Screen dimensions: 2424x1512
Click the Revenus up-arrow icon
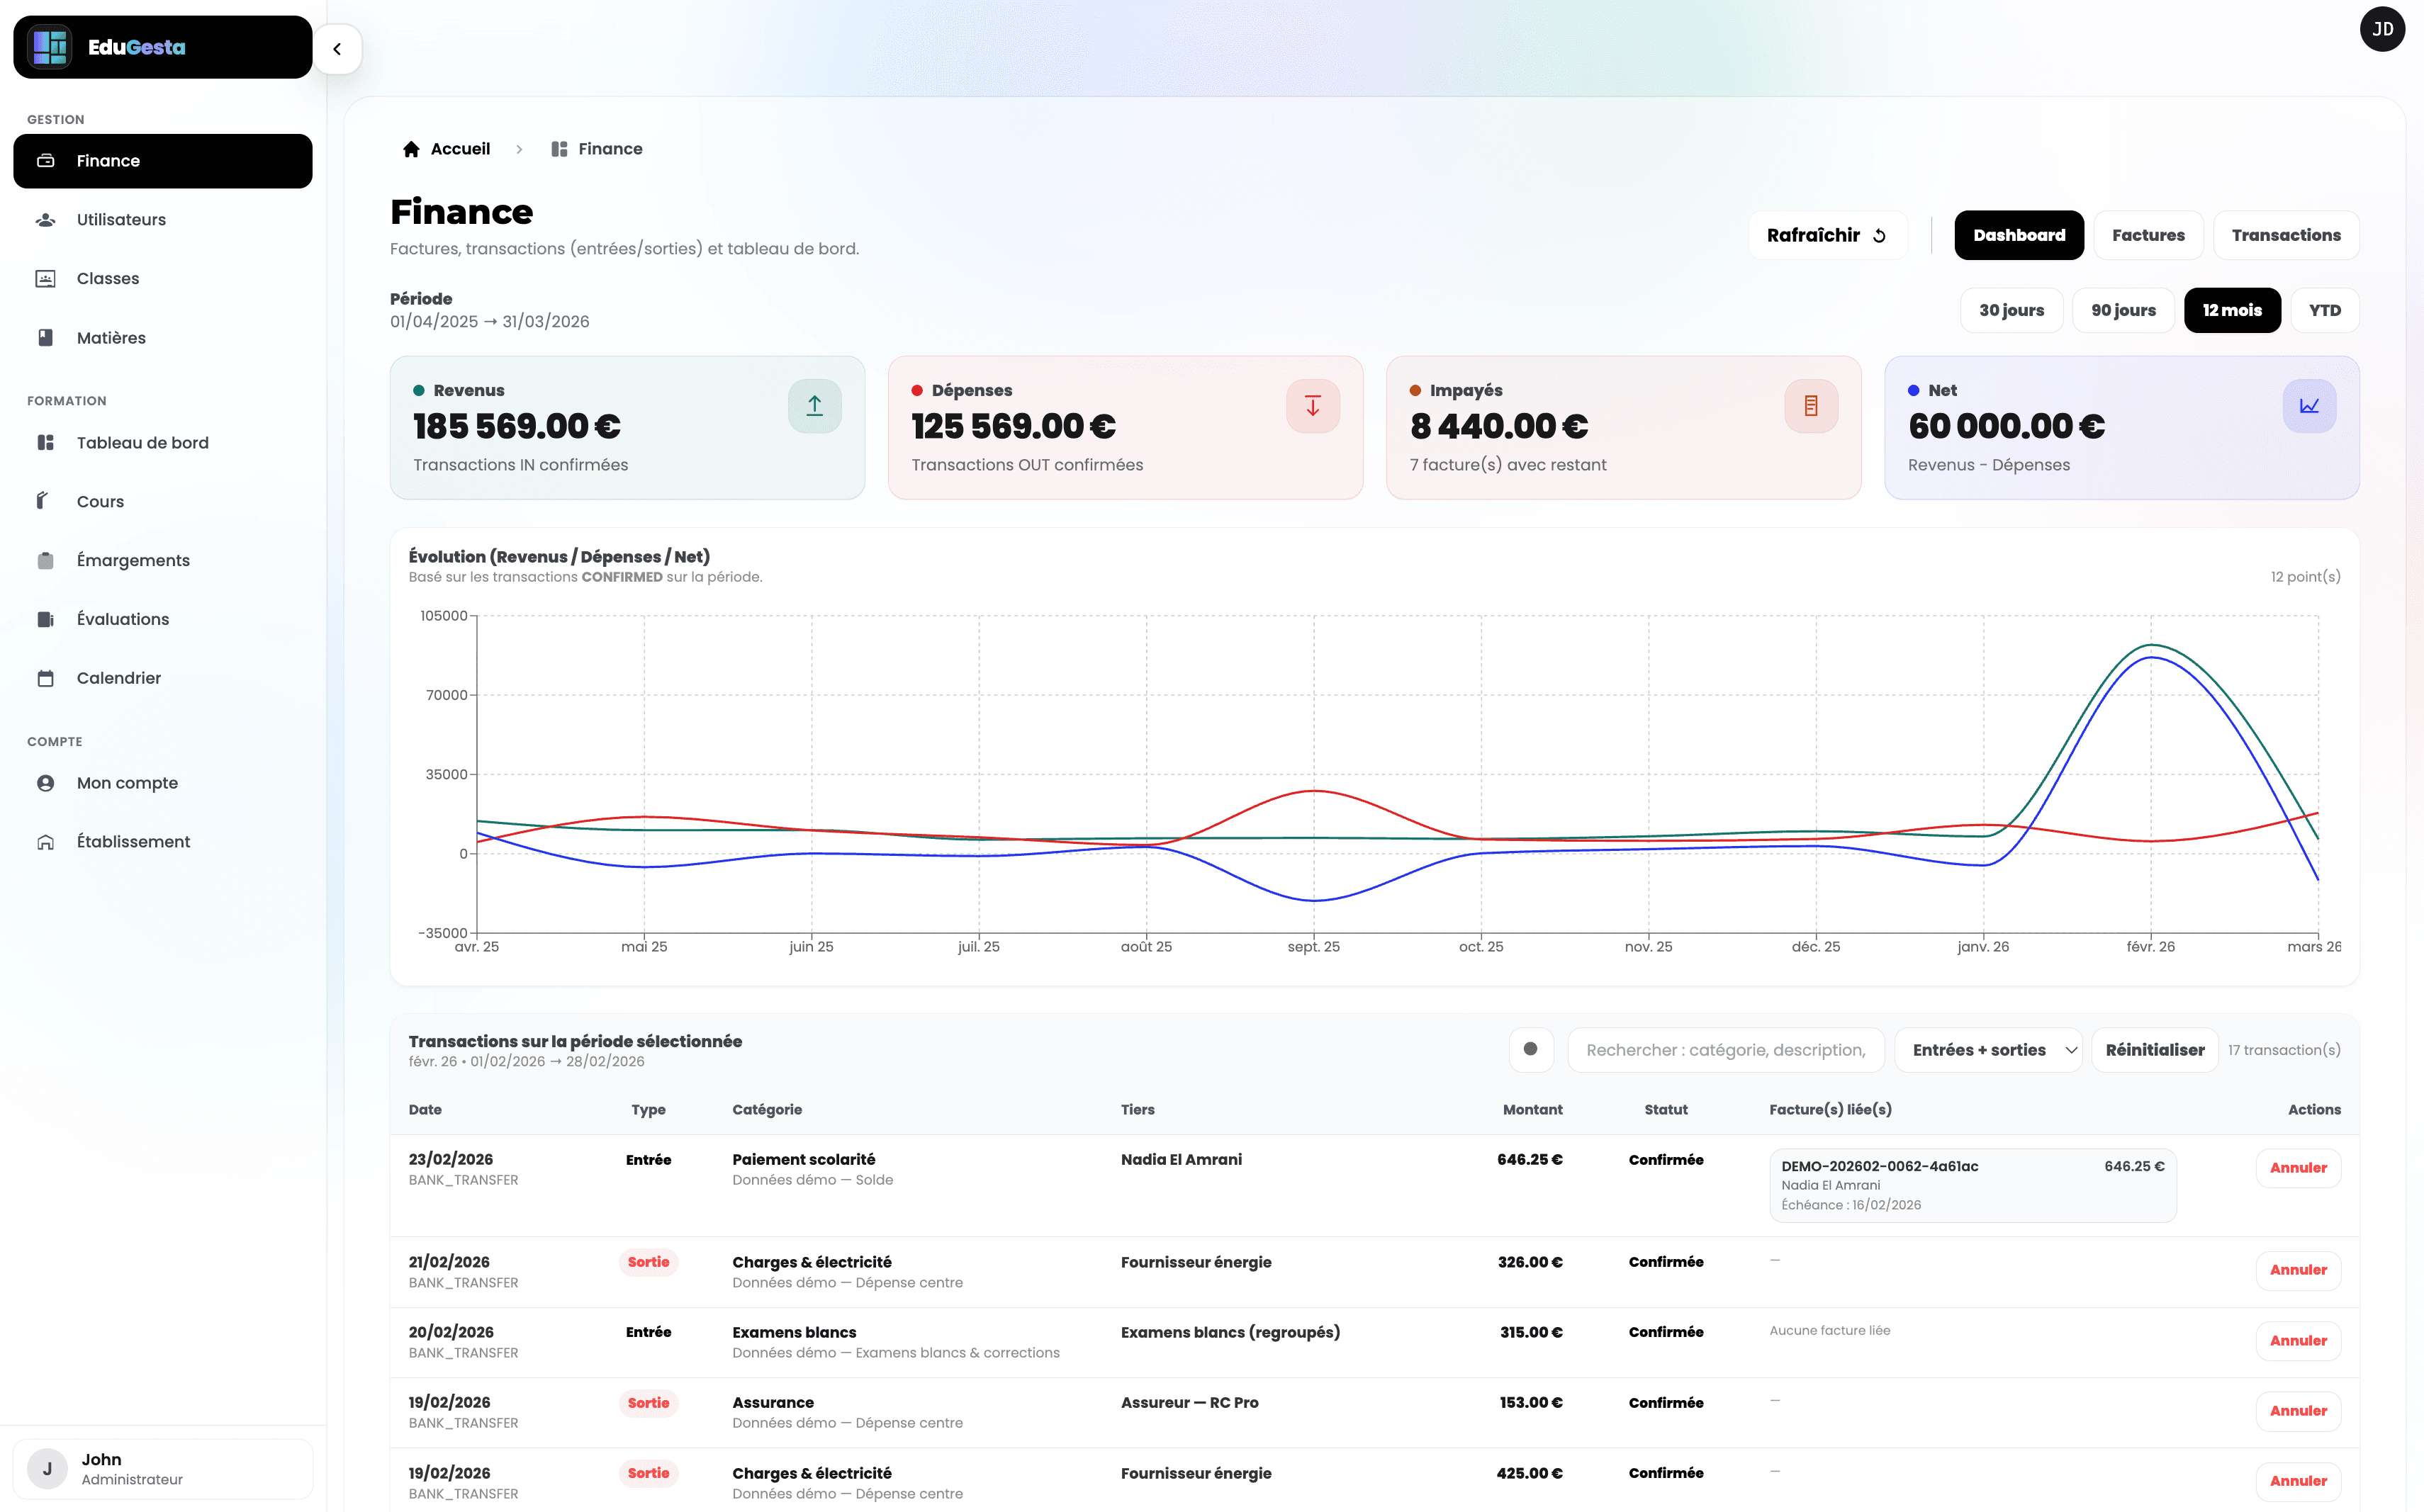(x=814, y=406)
